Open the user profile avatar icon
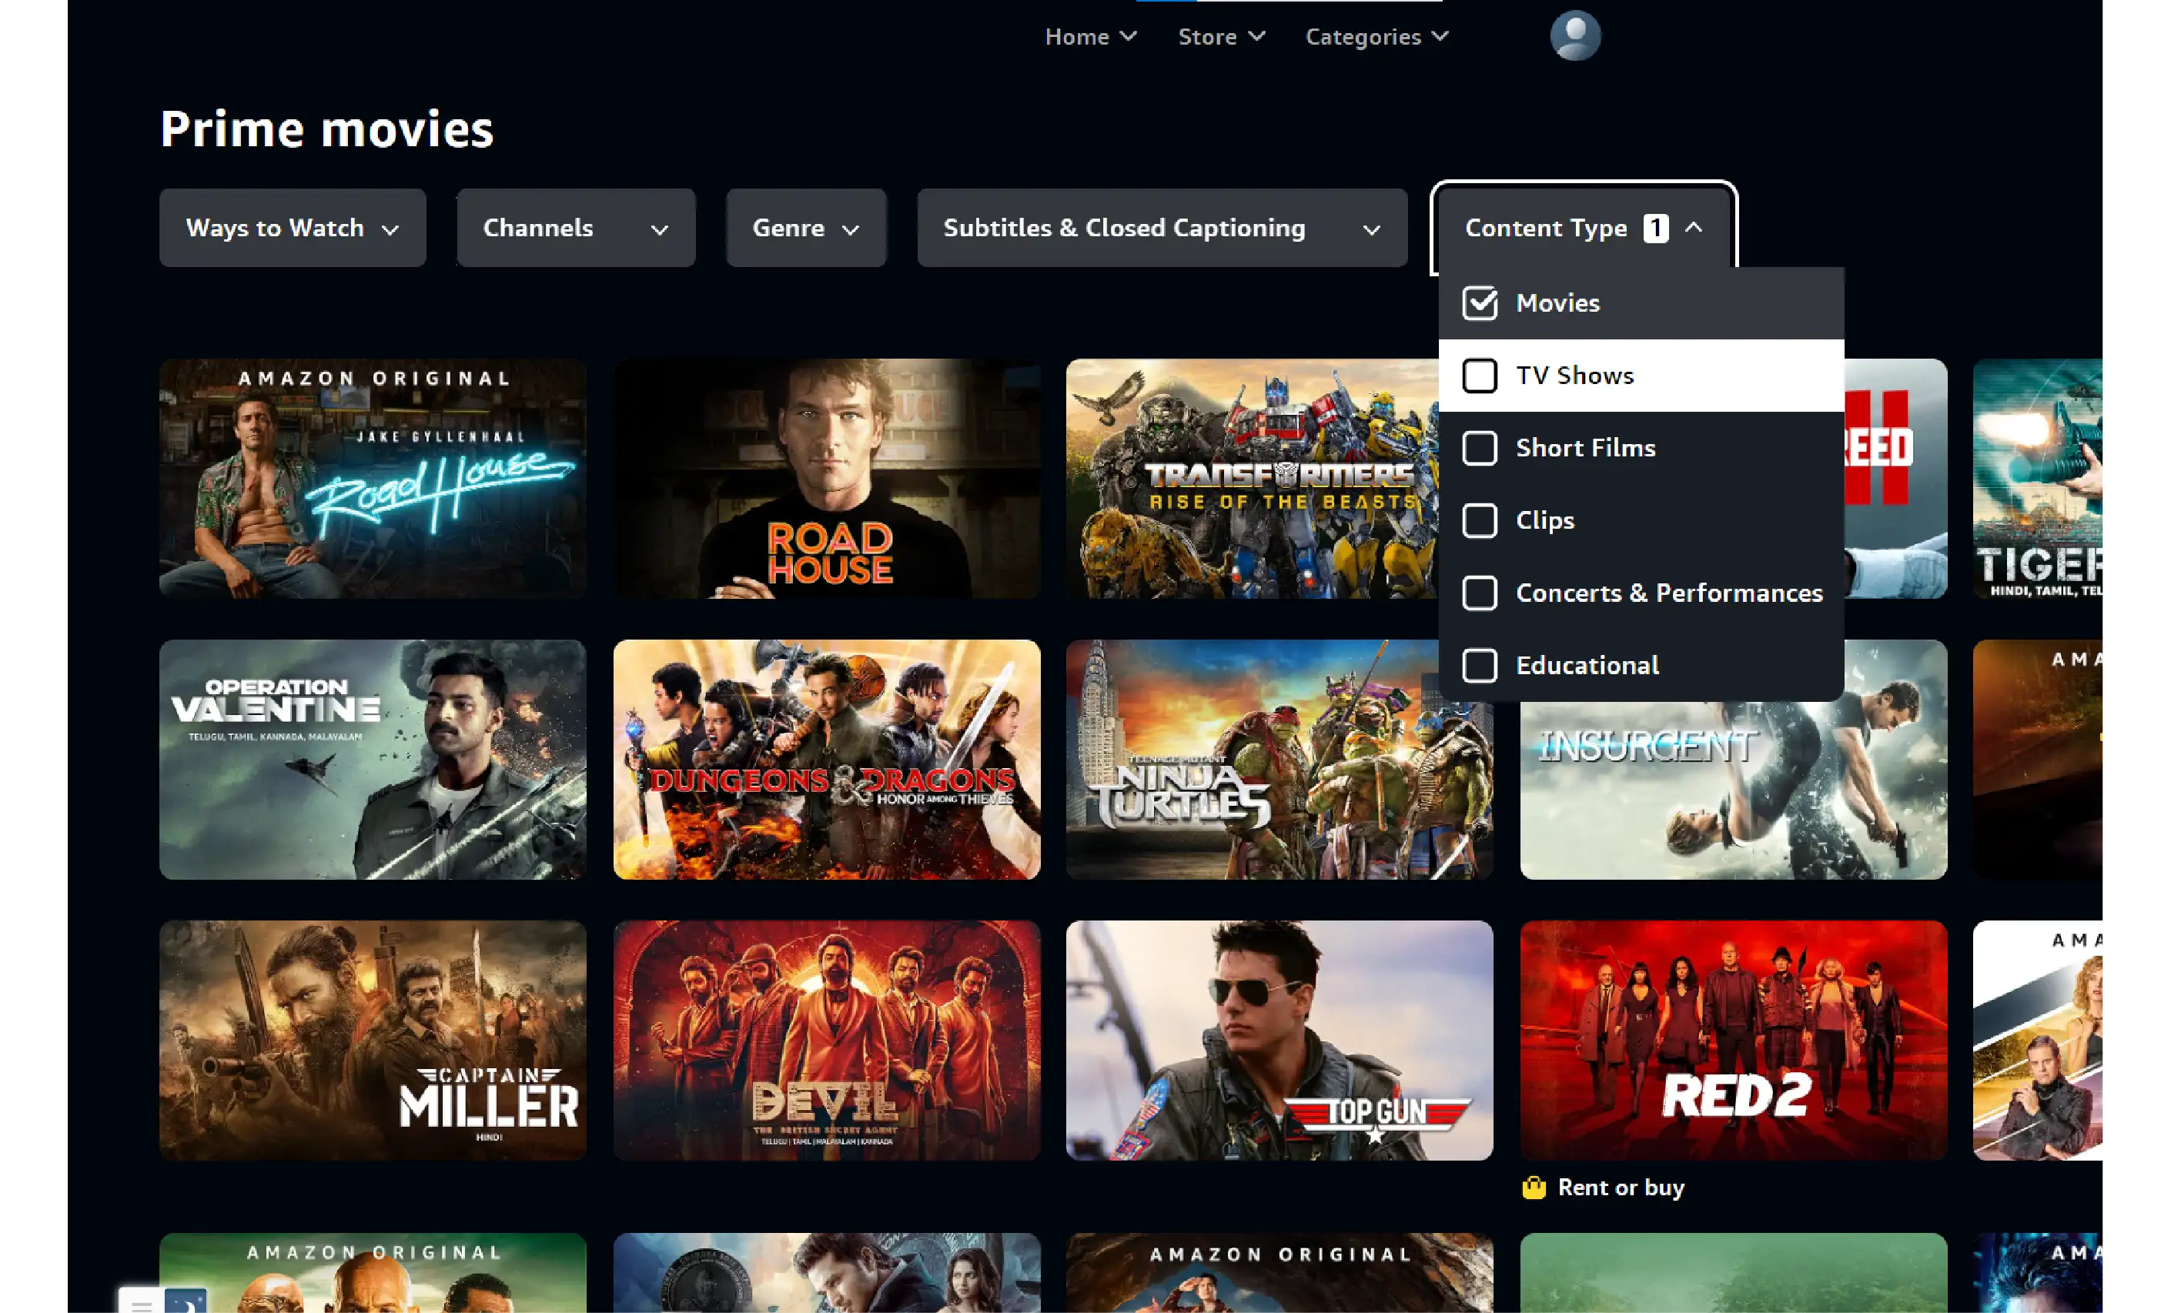 point(1574,36)
